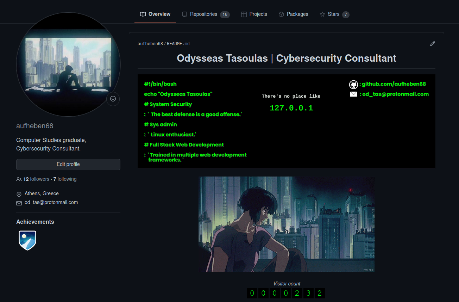Open the achievement badge under Achievements
Image resolution: width=459 pixels, height=302 pixels.
pos(27,240)
